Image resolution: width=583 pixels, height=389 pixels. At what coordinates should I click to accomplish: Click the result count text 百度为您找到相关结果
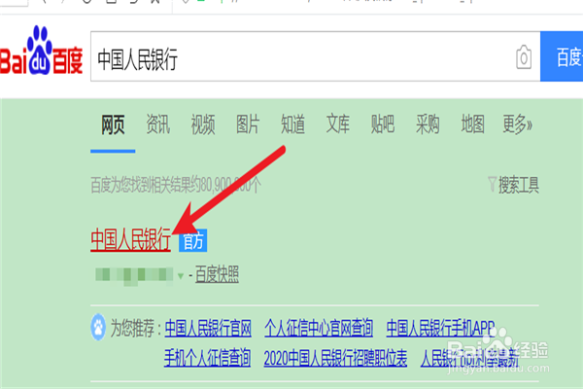point(176,185)
